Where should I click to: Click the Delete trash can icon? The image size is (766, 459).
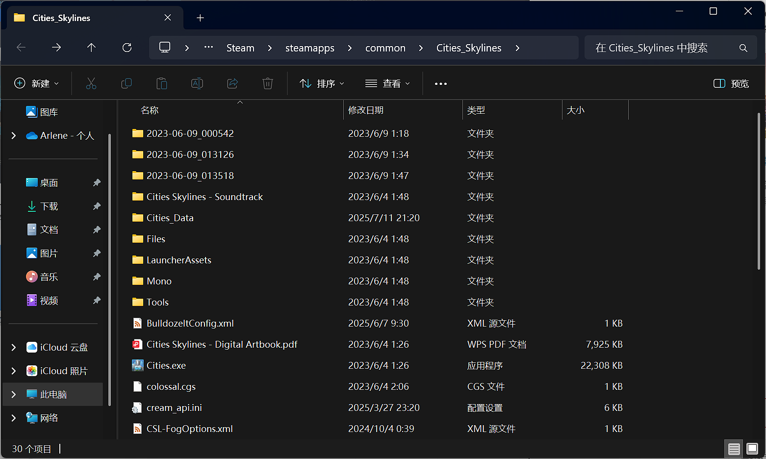click(268, 83)
